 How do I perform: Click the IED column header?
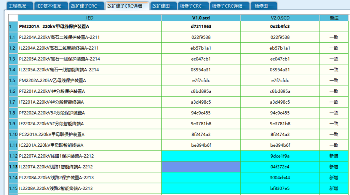[x=90, y=18]
